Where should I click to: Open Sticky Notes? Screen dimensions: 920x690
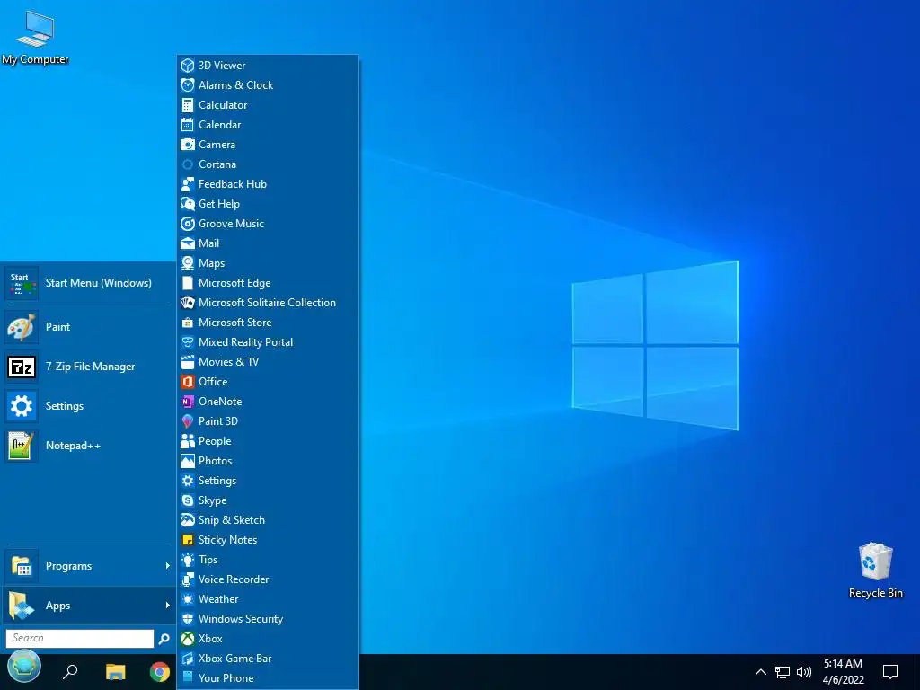tap(268, 540)
